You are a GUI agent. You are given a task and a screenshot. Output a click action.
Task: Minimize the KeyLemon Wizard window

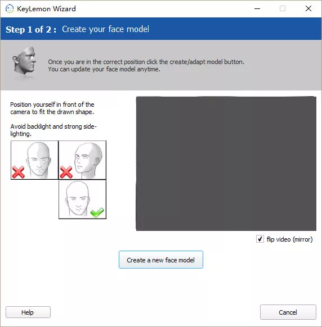(257, 9)
